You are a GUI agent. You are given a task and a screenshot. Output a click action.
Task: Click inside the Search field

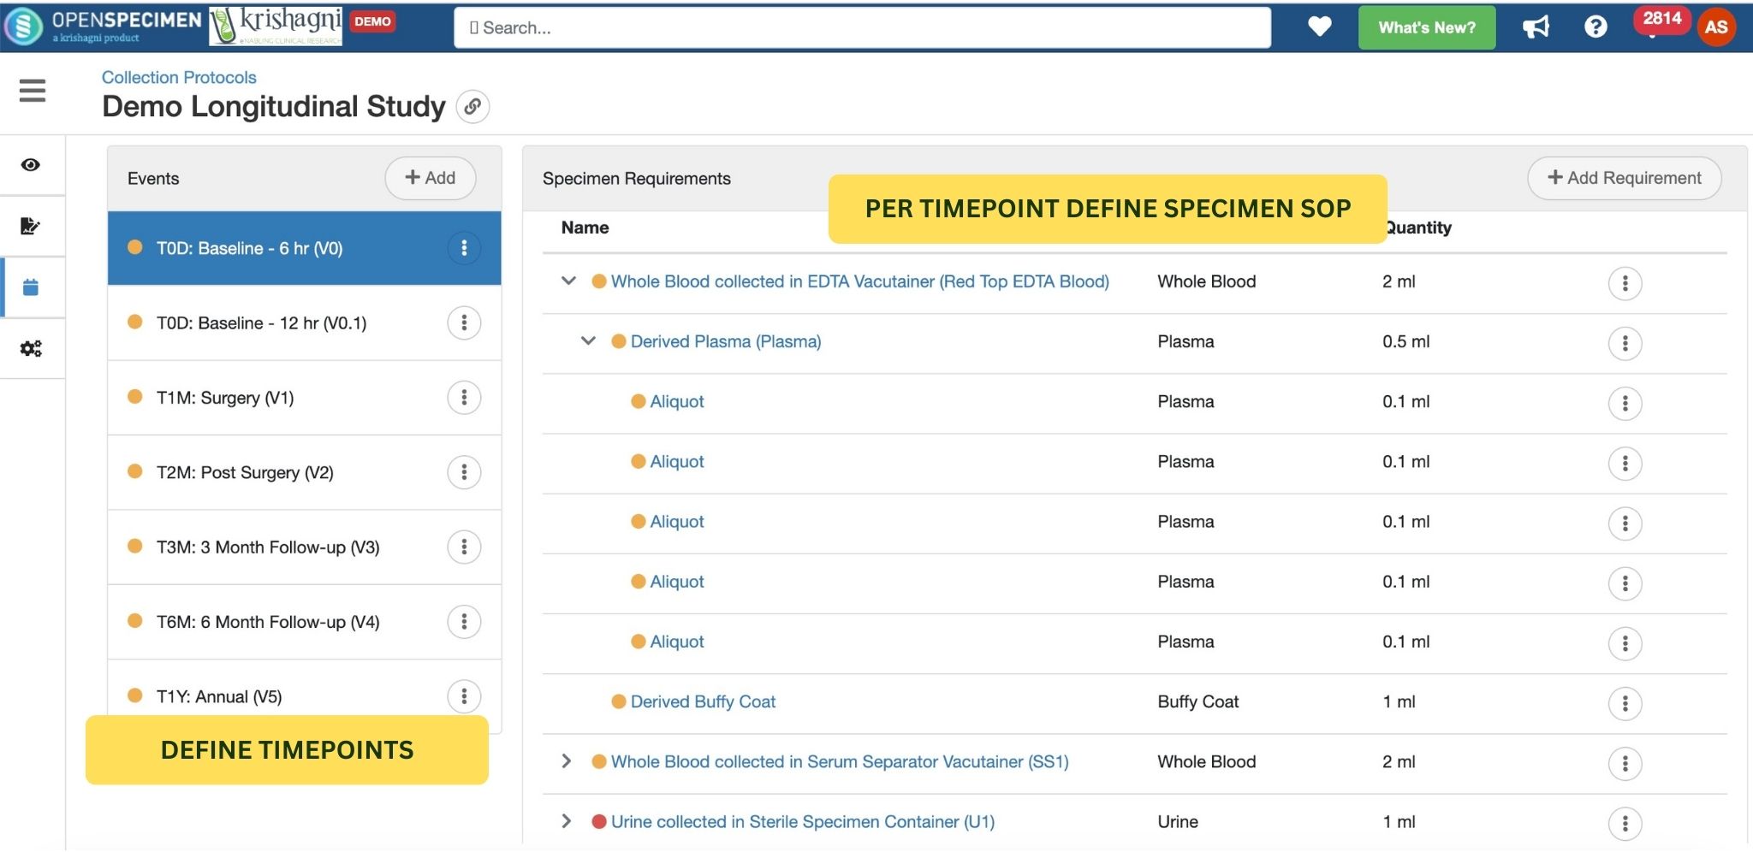(x=865, y=27)
